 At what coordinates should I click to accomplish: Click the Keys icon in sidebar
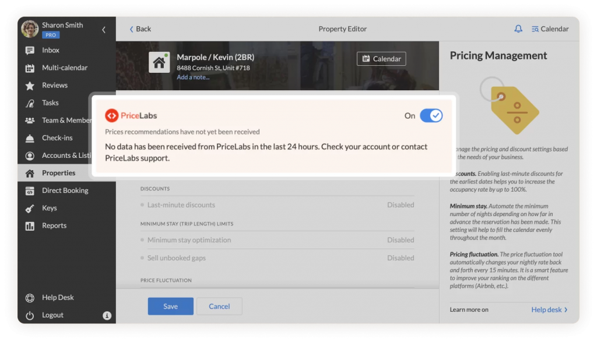point(30,209)
